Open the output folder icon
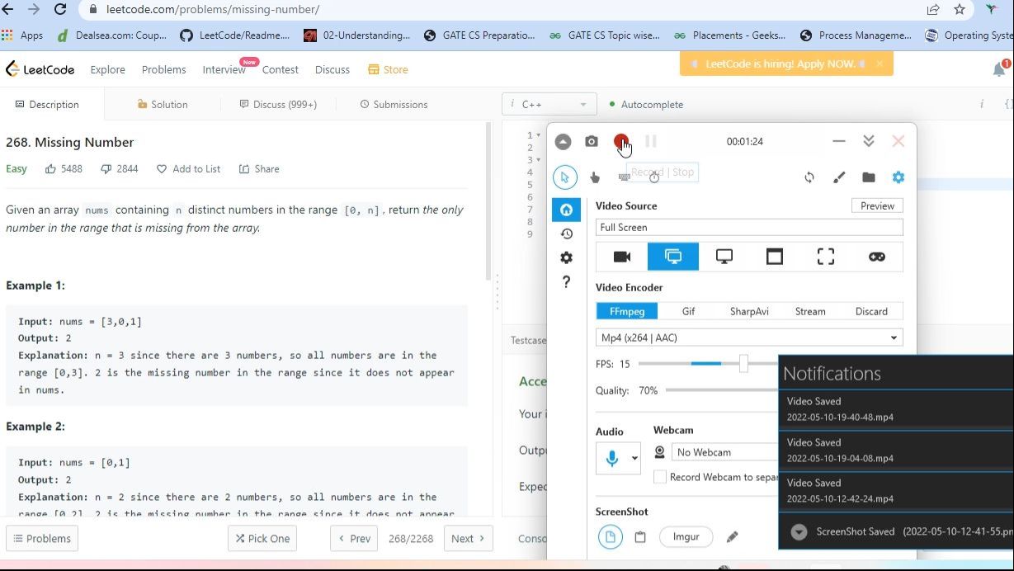 (868, 177)
